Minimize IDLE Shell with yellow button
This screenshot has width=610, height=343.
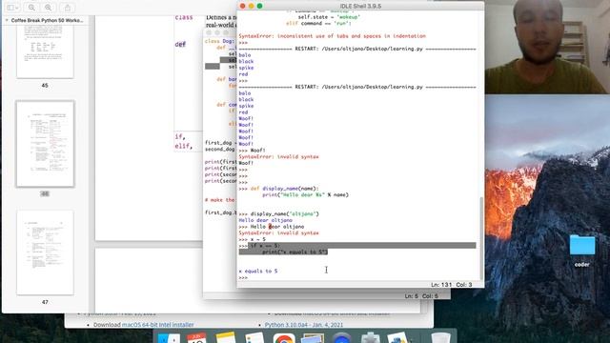pyautogui.click(x=252, y=6)
